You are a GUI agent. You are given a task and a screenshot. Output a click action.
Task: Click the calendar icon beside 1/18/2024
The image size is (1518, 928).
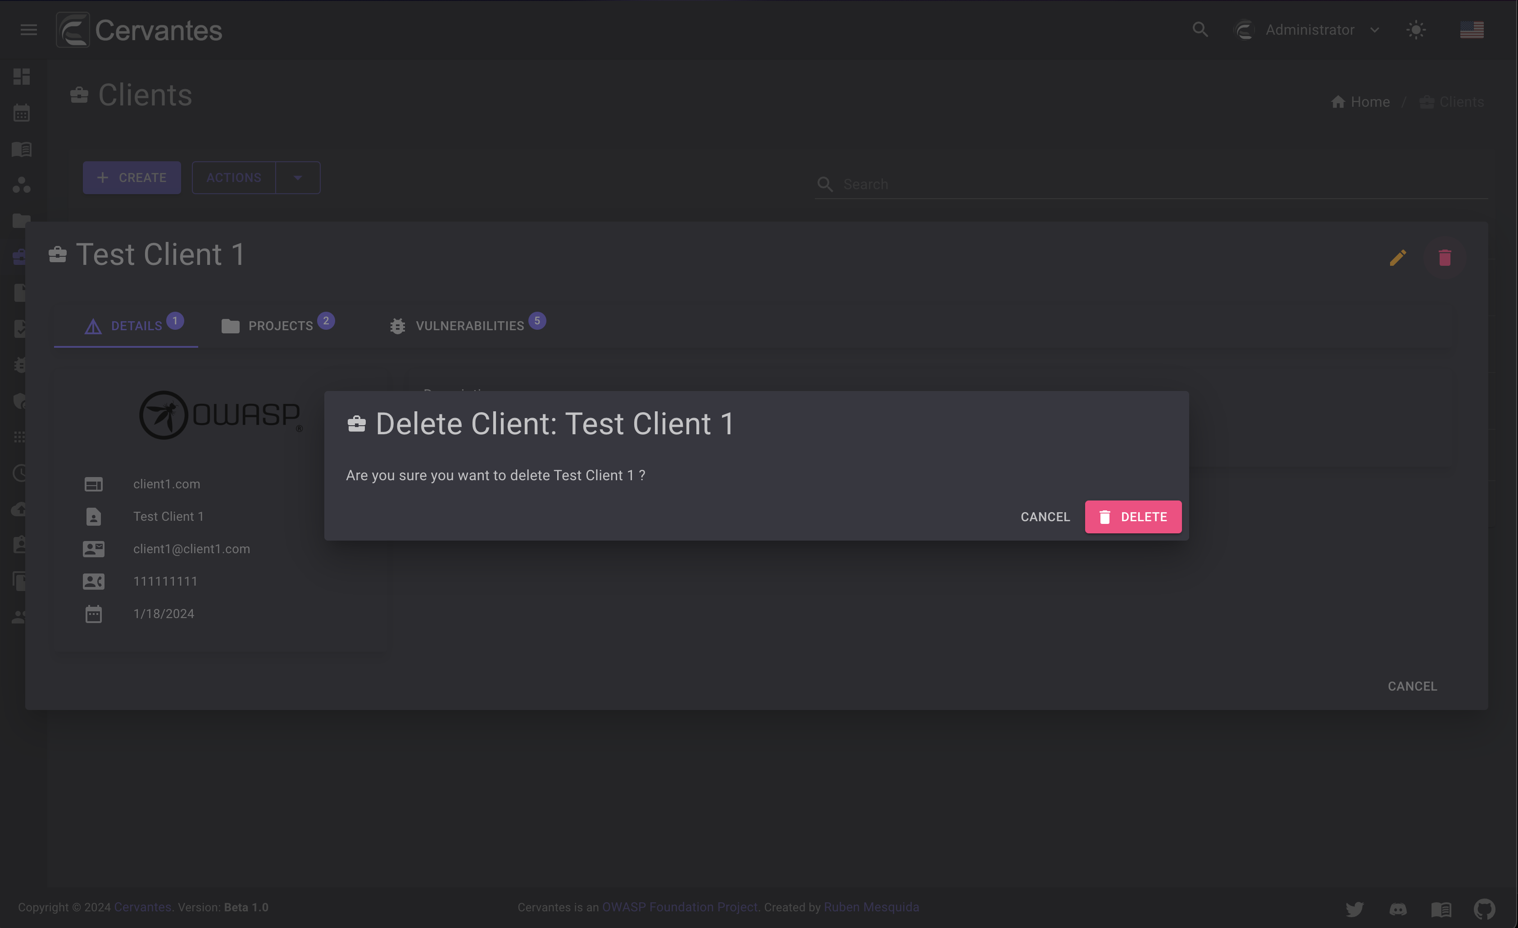click(x=94, y=614)
